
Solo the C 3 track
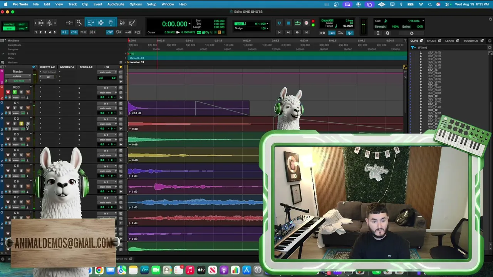(21, 139)
